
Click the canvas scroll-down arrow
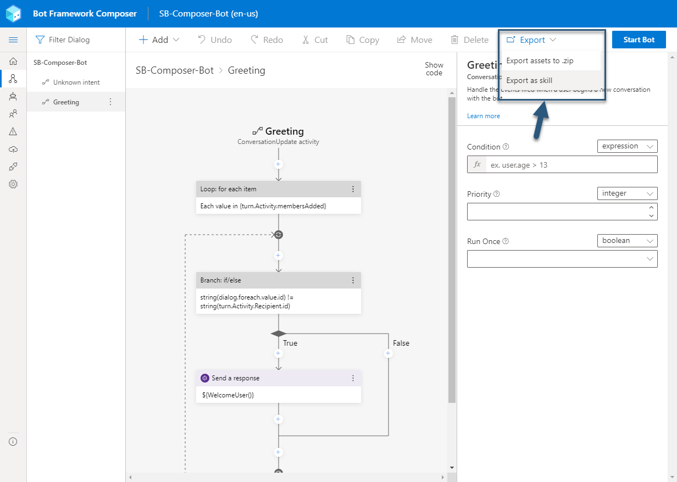coord(452,467)
